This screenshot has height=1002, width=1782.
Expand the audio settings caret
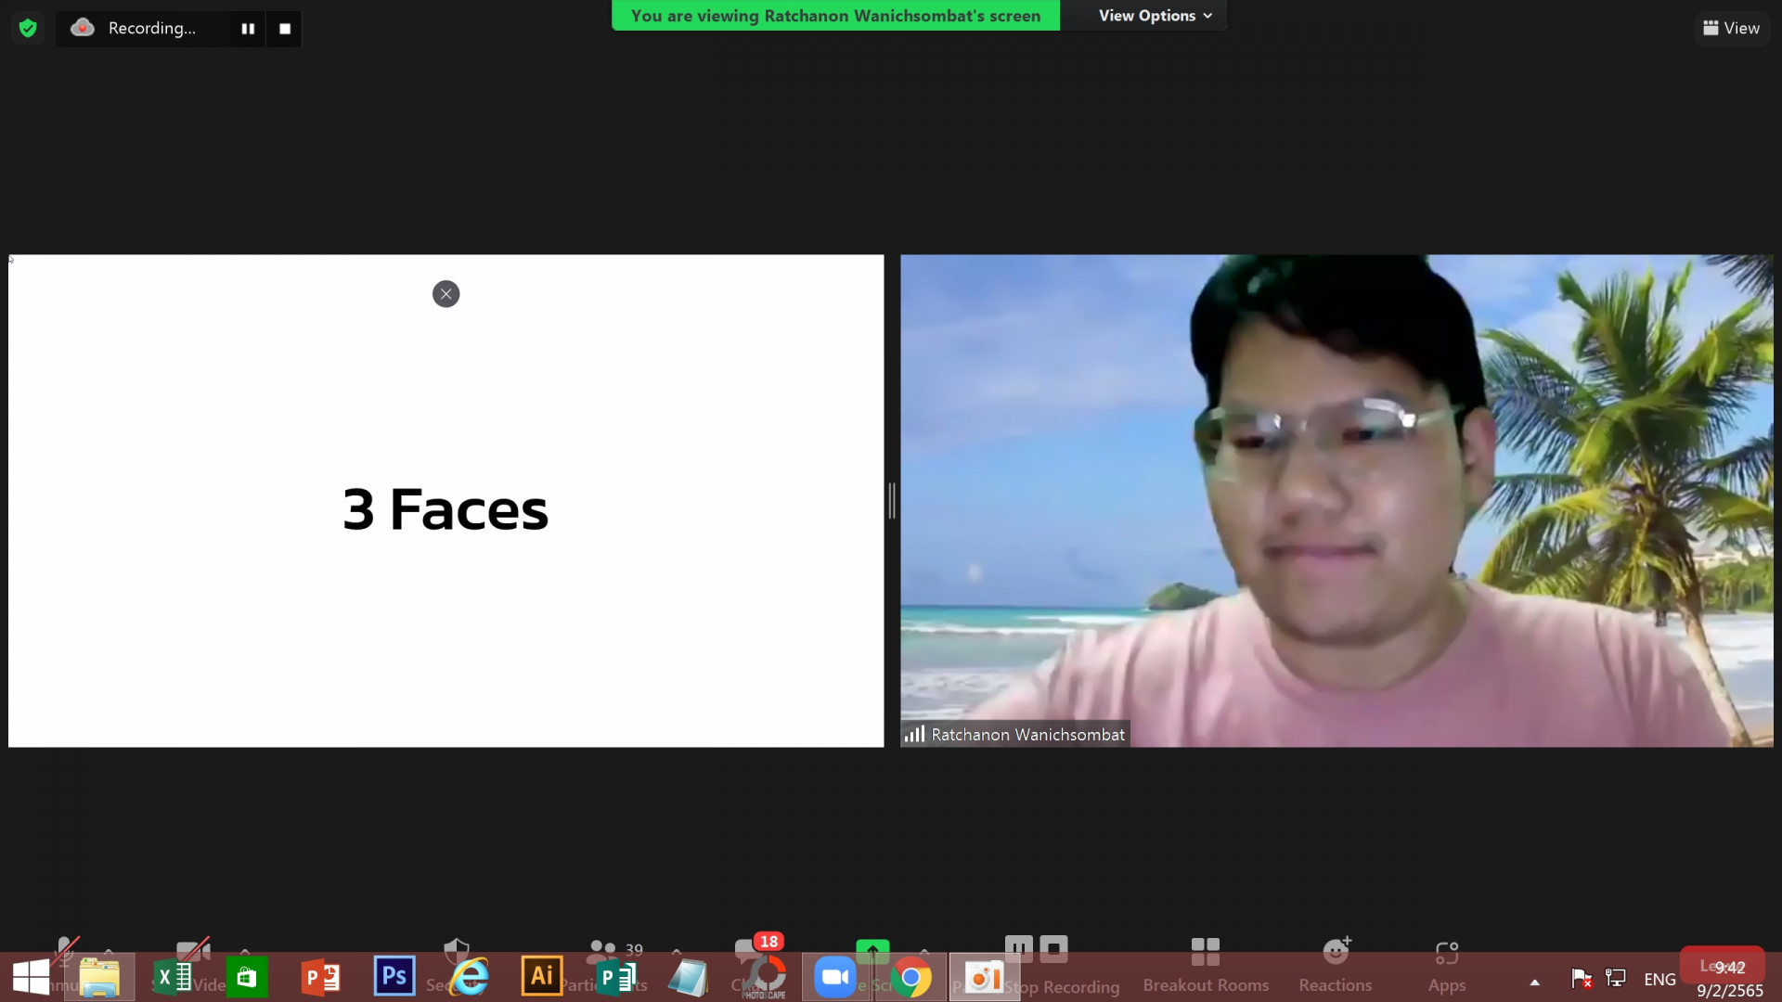click(109, 952)
